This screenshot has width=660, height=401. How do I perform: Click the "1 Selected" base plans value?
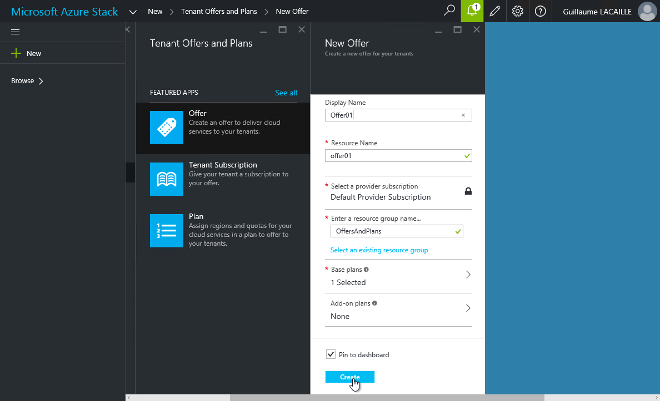348,282
